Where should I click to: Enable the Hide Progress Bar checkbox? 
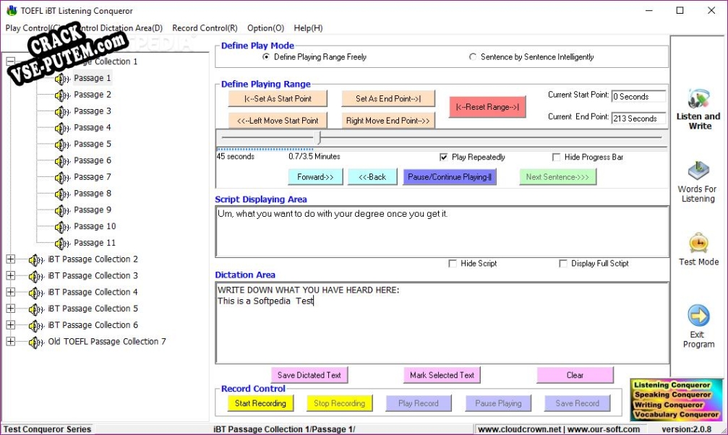(557, 157)
